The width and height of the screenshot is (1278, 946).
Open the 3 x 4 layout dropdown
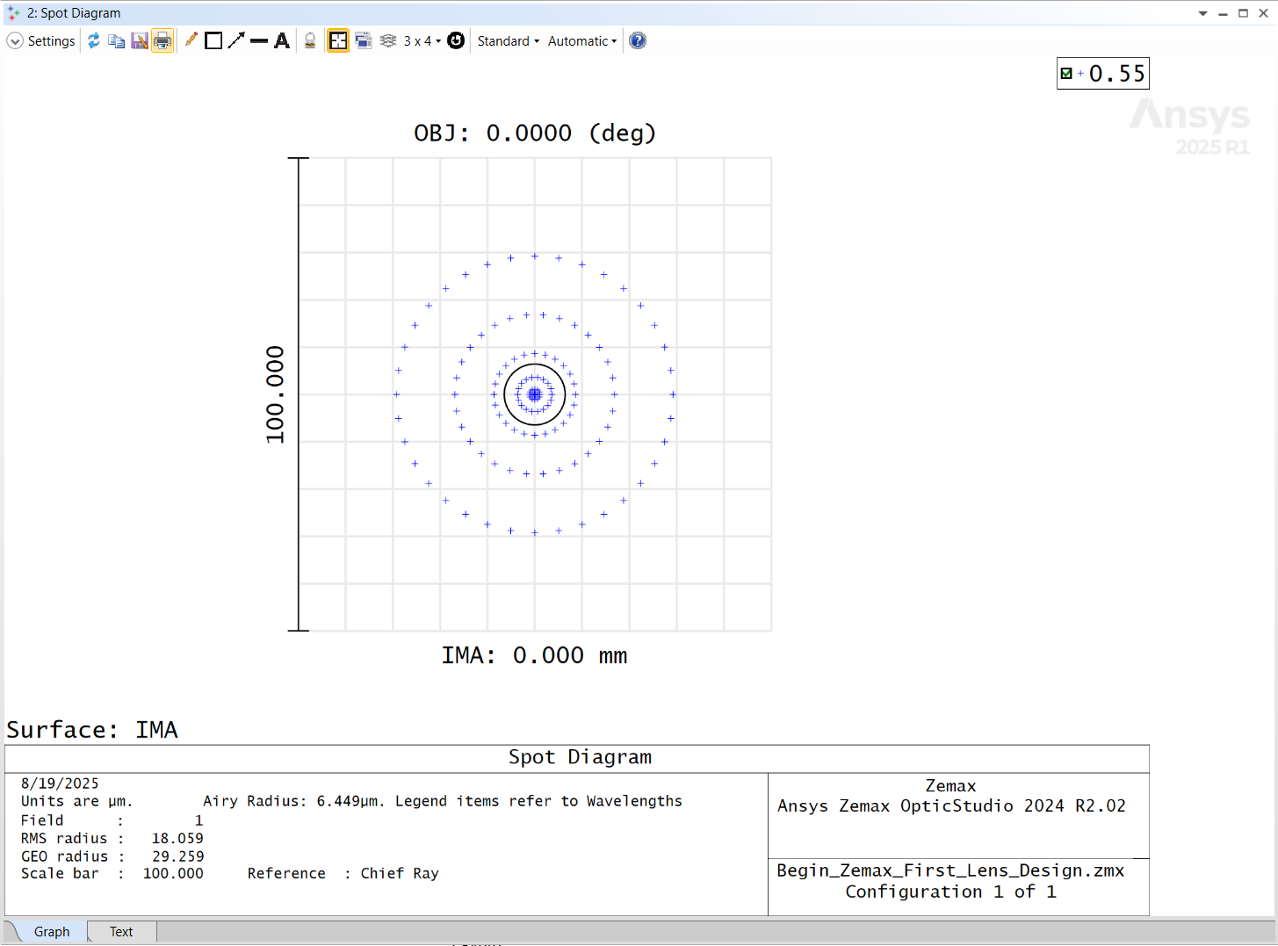tap(422, 41)
